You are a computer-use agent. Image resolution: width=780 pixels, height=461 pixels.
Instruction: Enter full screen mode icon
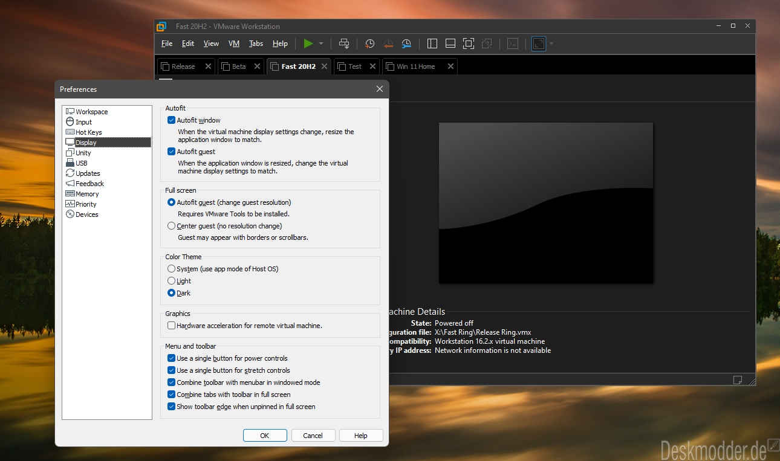pos(469,44)
